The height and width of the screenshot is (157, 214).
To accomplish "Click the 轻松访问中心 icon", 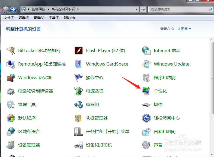I will pos(146,118).
